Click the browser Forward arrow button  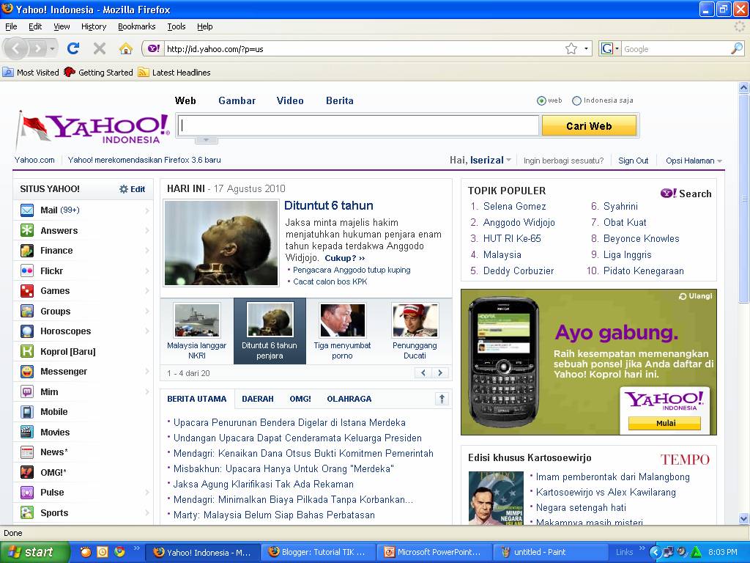click(x=37, y=48)
